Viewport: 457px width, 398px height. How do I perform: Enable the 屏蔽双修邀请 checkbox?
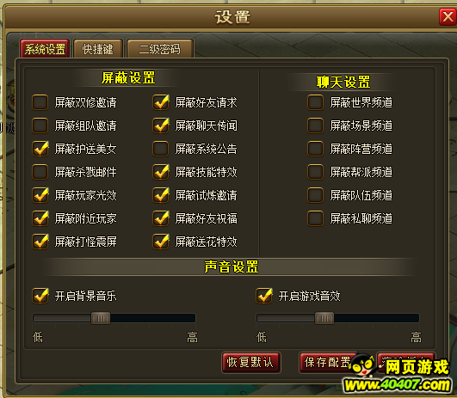[x=40, y=102]
